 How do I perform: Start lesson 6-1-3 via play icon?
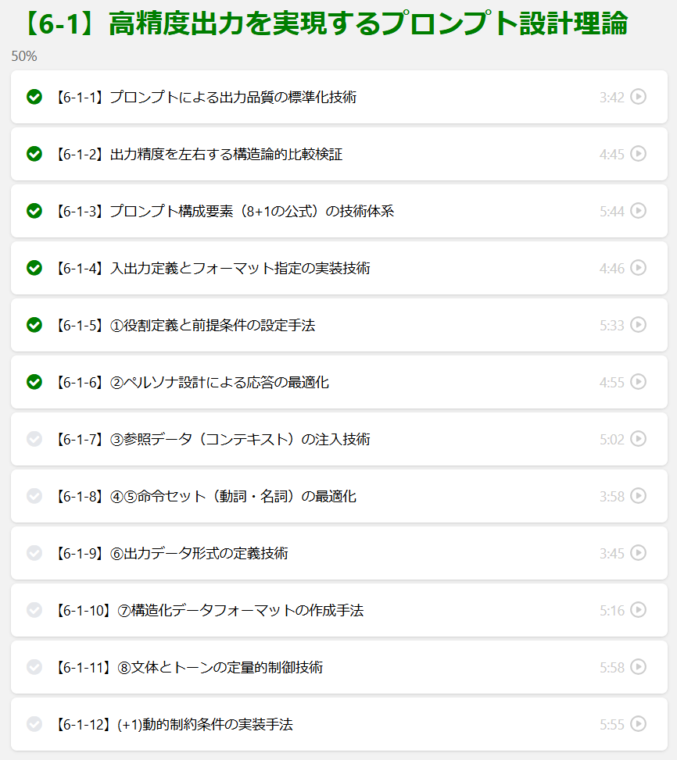coord(638,211)
